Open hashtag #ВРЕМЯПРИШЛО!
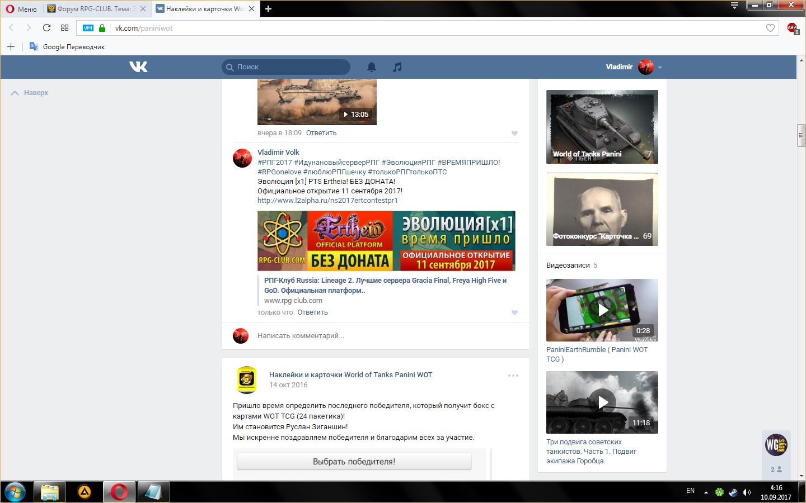The image size is (806, 503). 468,162
